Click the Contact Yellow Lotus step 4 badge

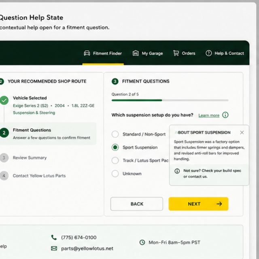[4, 176]
